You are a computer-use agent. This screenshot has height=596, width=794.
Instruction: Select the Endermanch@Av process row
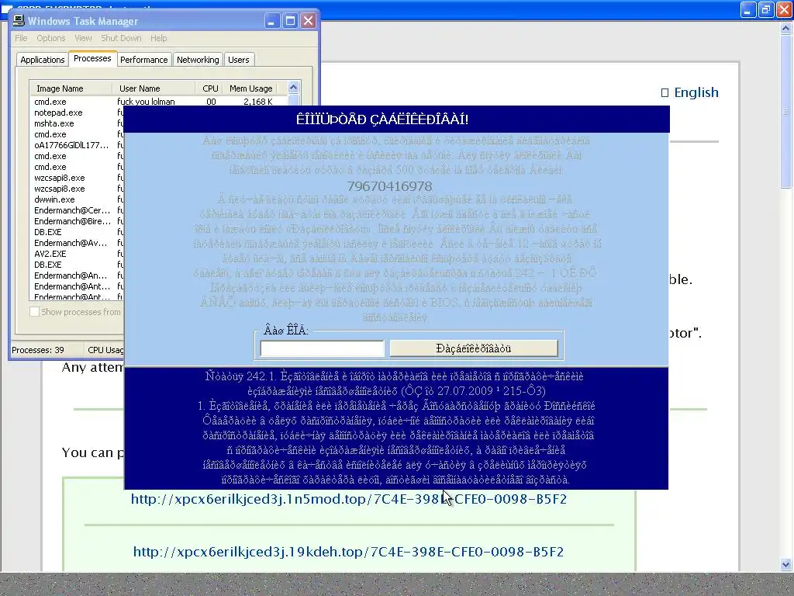click(77, 243)
